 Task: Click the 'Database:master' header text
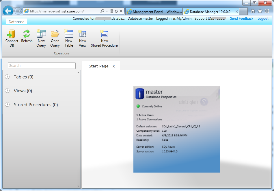(x=140, y=19)
